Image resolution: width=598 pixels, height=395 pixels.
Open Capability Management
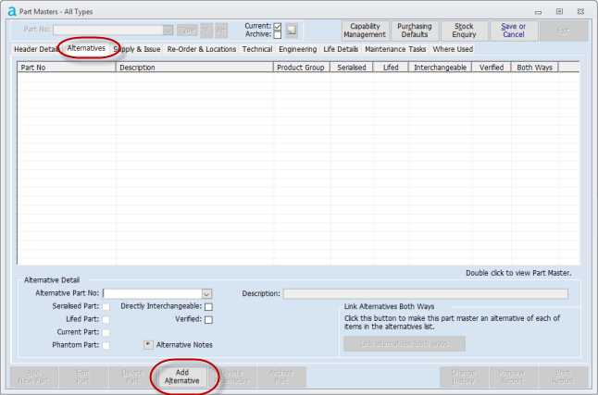click(x=365, y=31)
